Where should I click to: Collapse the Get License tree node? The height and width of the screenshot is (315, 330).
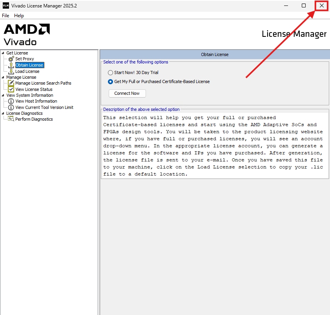[3, 53]
